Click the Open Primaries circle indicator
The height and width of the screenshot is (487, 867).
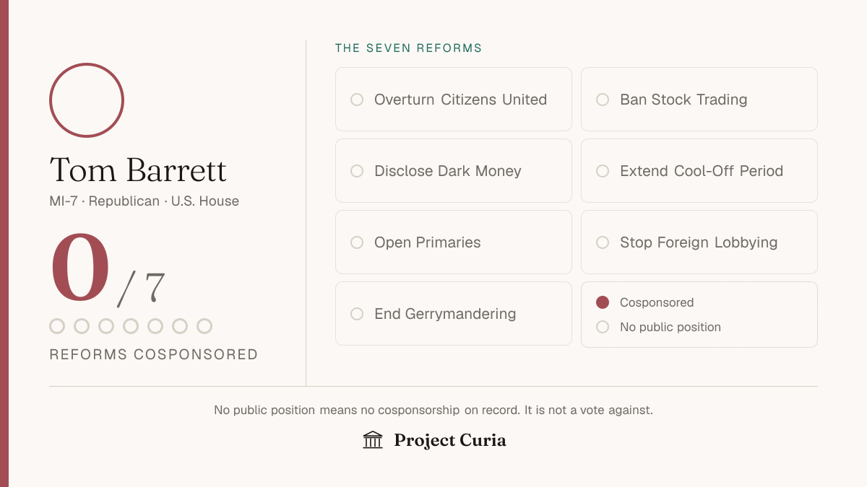[x=357, y=242]
